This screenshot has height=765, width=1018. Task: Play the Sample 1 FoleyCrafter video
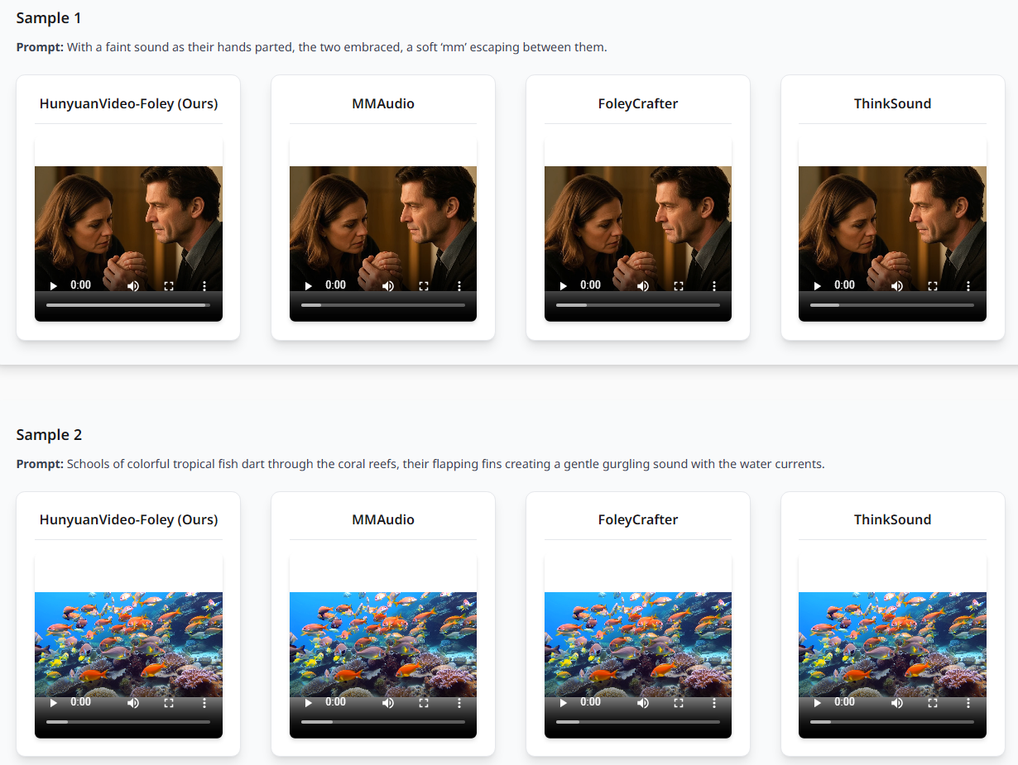click(564, 285)
